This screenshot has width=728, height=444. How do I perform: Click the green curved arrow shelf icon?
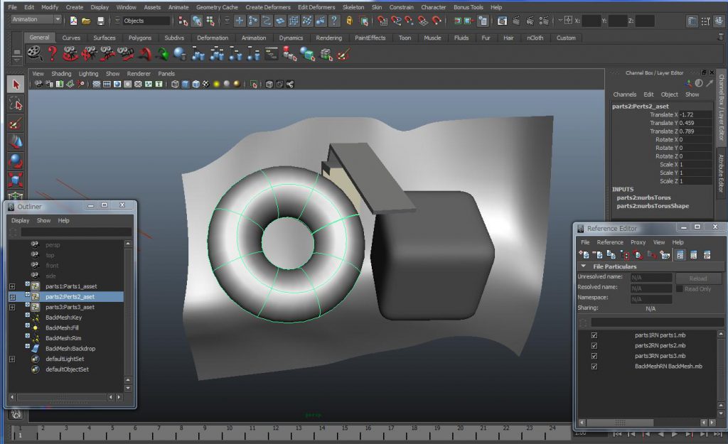click(x=162, y=54)
